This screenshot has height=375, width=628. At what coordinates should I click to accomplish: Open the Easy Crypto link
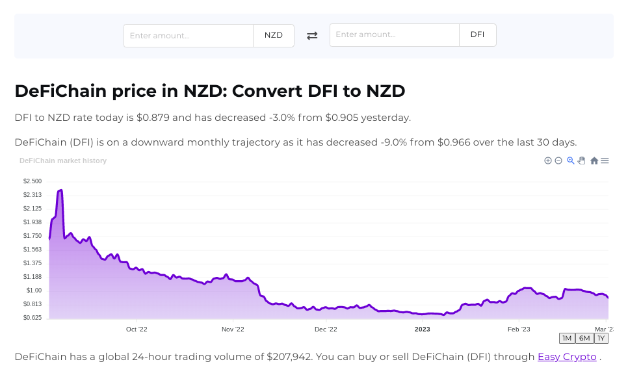(566, 357)
